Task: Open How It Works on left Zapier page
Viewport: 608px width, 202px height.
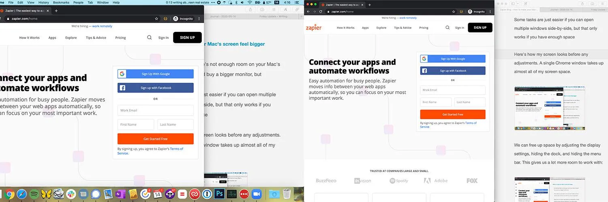Action: [x=29, y=38]
